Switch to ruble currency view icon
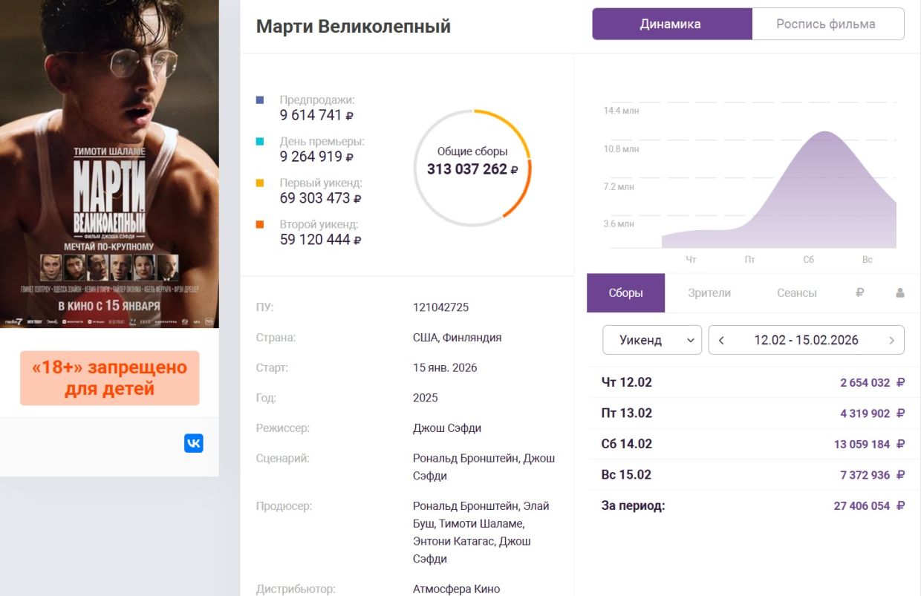Image resolution: width=921 pixels, height=596 pixels. click(x=859, y=292)
